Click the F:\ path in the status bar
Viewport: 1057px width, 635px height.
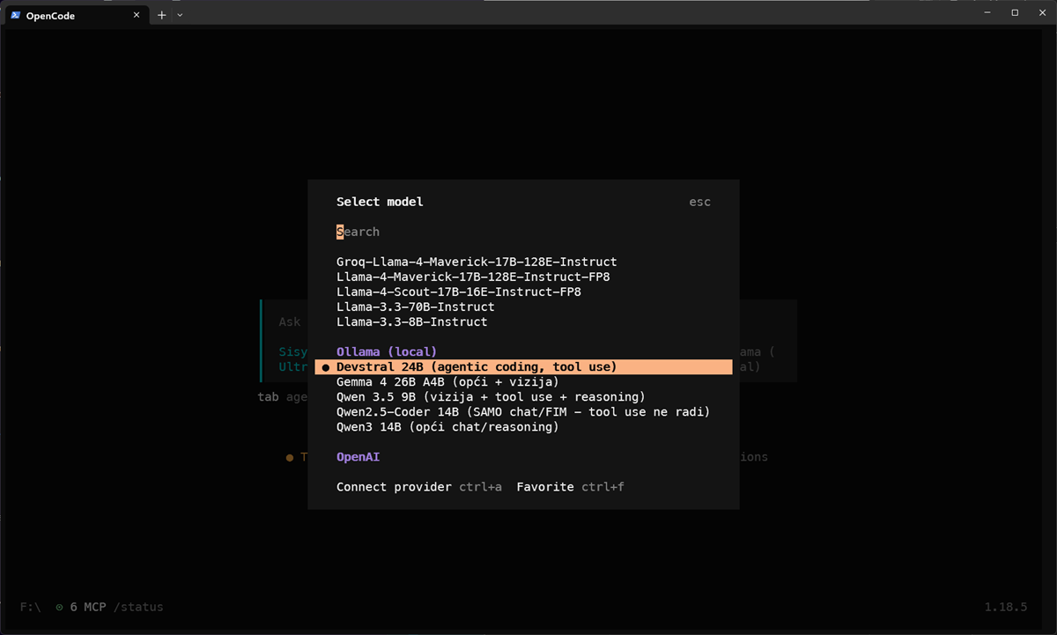30,607
